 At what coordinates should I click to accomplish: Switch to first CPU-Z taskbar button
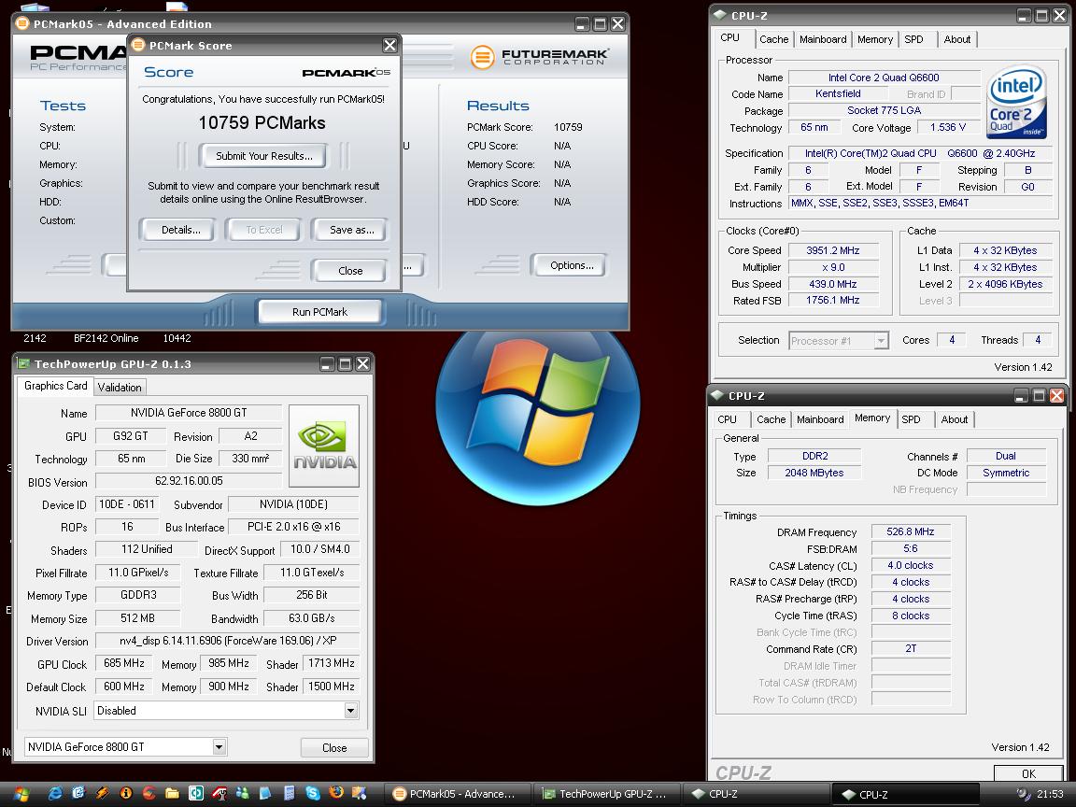[757, 794]
